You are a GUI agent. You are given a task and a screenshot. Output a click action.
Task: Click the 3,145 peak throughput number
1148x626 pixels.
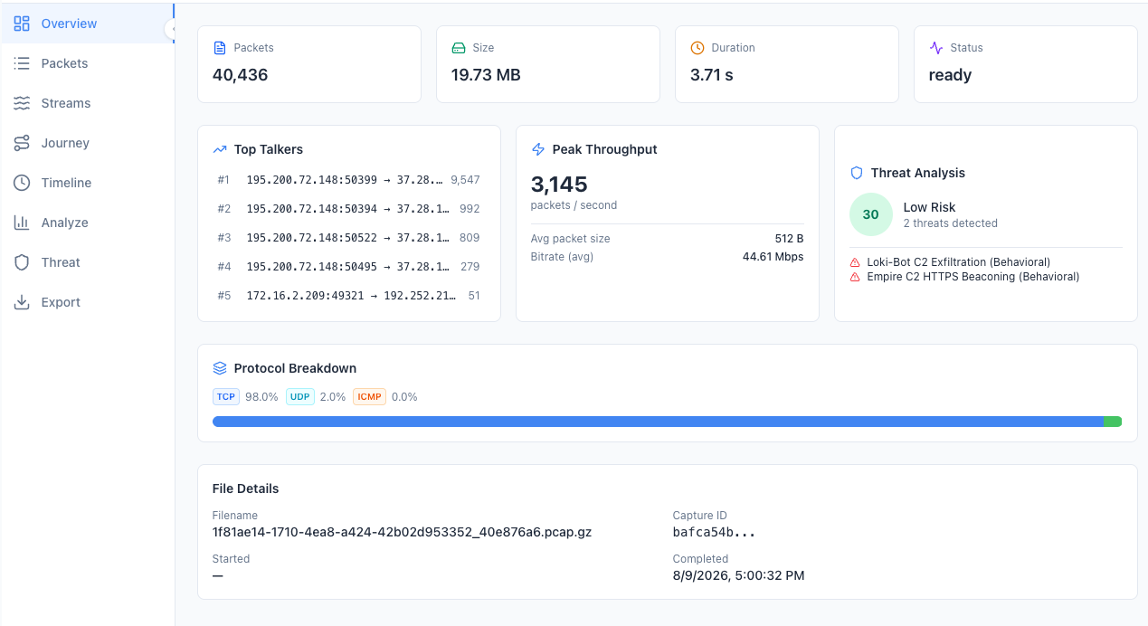(x=559, y=185)
